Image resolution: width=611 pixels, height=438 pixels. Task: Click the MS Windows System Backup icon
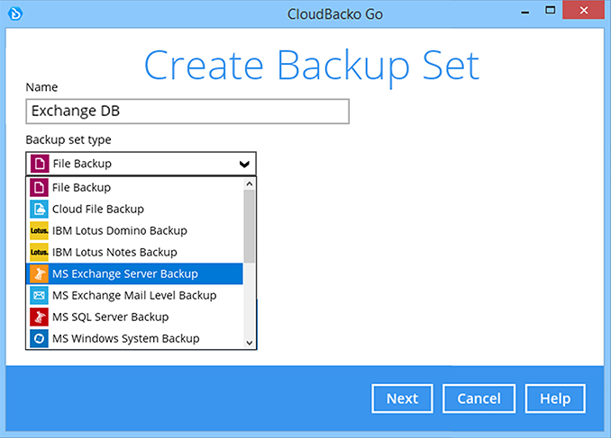pyautogui.click(x=39, y=339)
